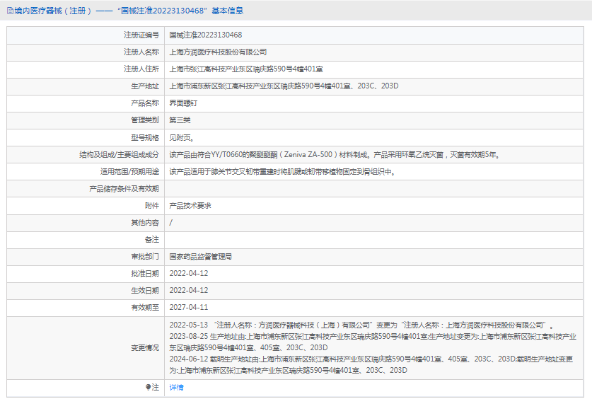Click the 注册人住所 address value
Image resolution: width=592 pixels, height=399 pixels.
(246, 69)
